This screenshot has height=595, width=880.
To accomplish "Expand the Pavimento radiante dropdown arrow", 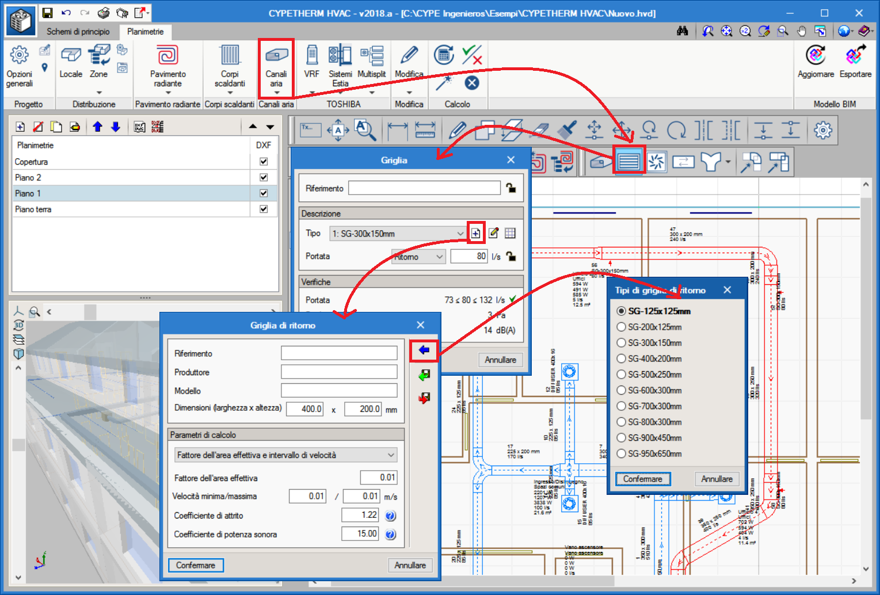I will 167,92.
